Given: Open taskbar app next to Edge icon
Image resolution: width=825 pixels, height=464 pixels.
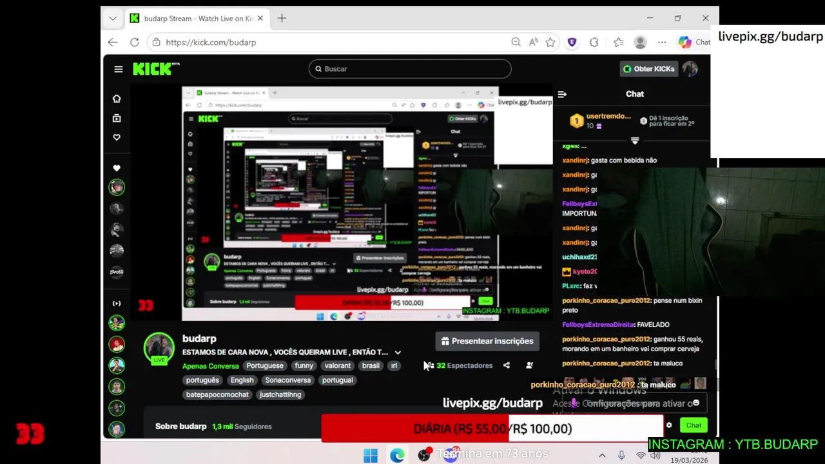Looking at the screenshot, I should [424, 455].
